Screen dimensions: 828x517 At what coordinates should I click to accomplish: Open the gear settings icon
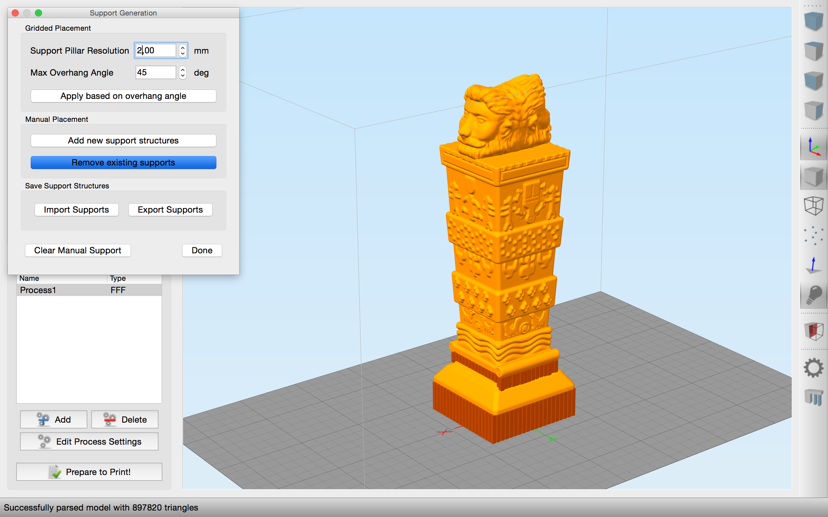pos(814,368)
